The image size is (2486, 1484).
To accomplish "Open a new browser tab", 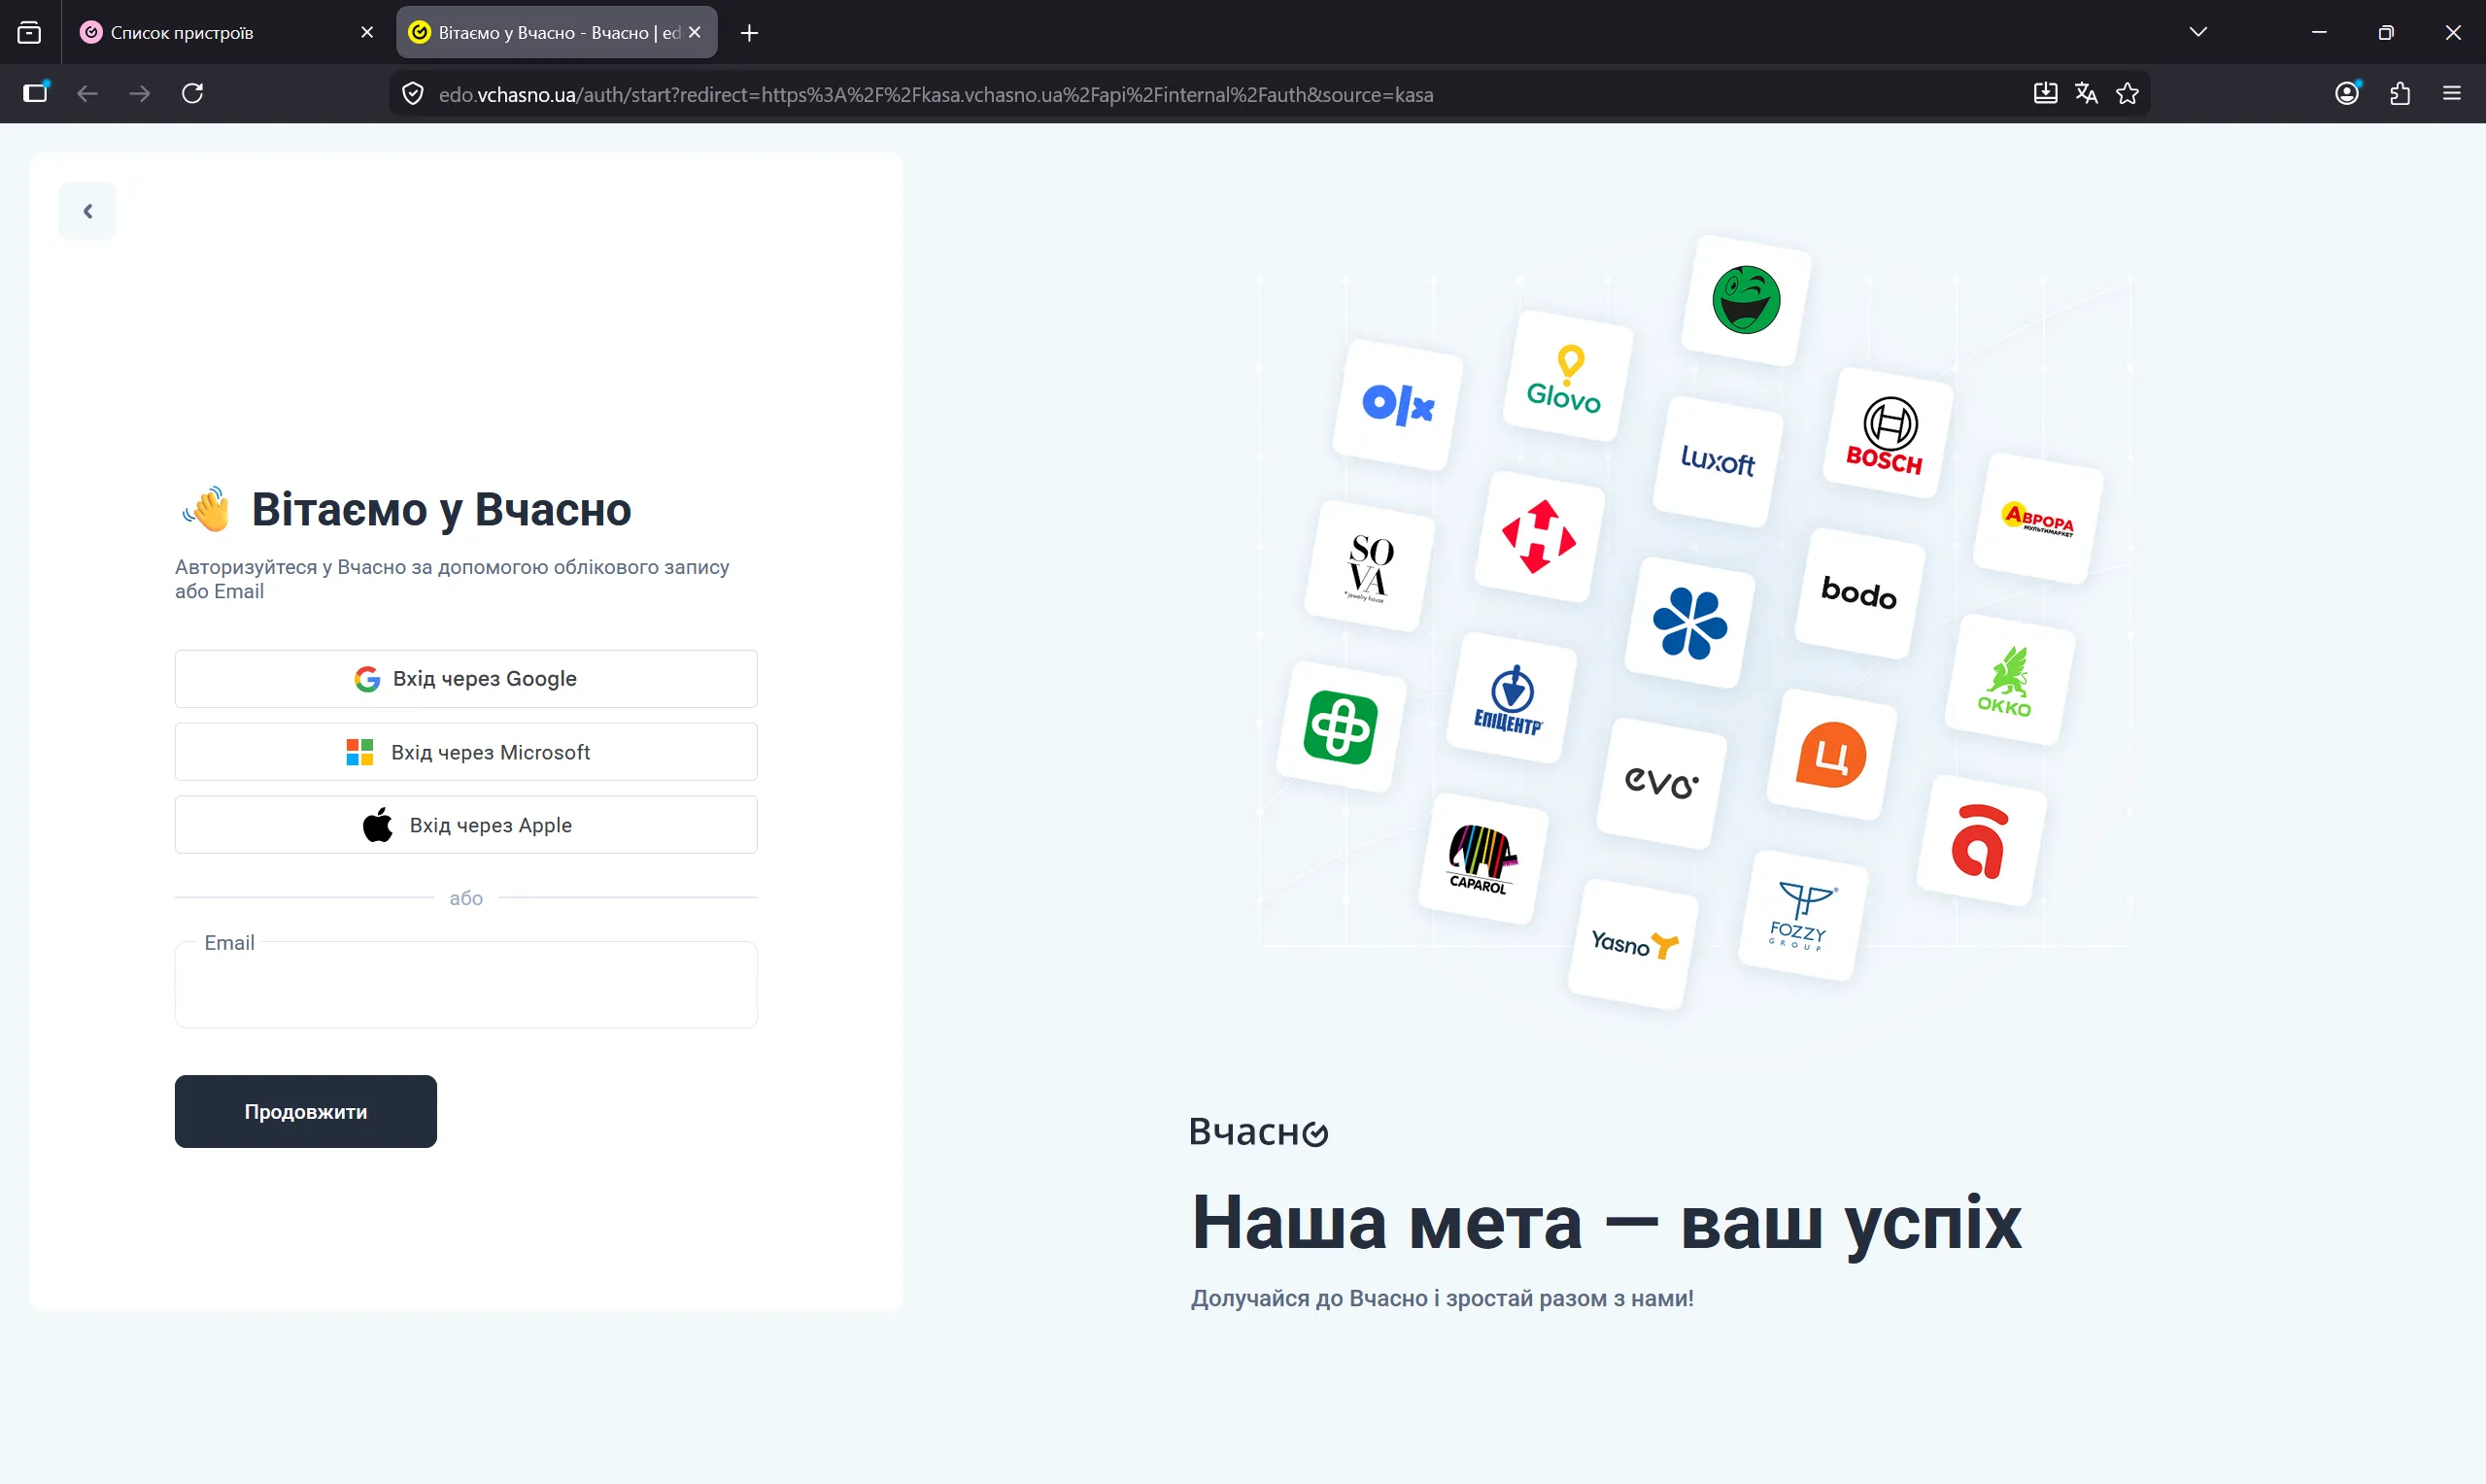I will (749, 33).
